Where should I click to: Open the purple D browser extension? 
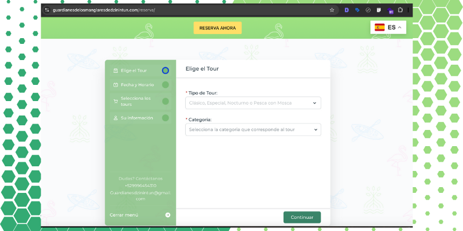347,10
